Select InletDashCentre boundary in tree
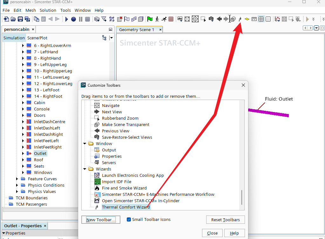 pyautogui.click(x=50, y=122)
